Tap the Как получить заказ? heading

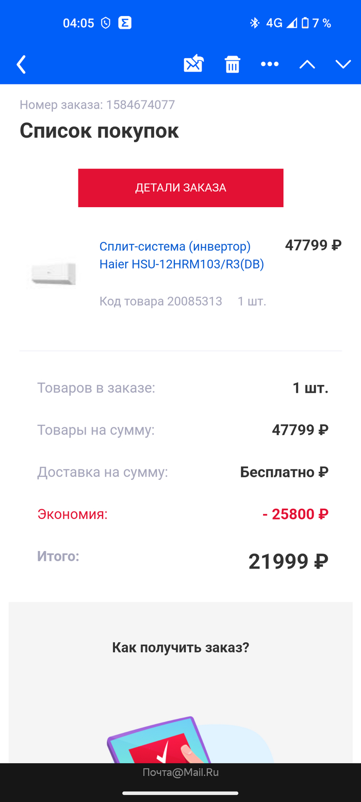click(x=180, y=647)
